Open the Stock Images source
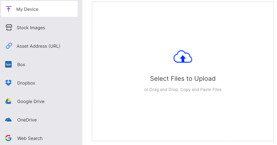This screenshot has width=277, height=145. [31, 28]
